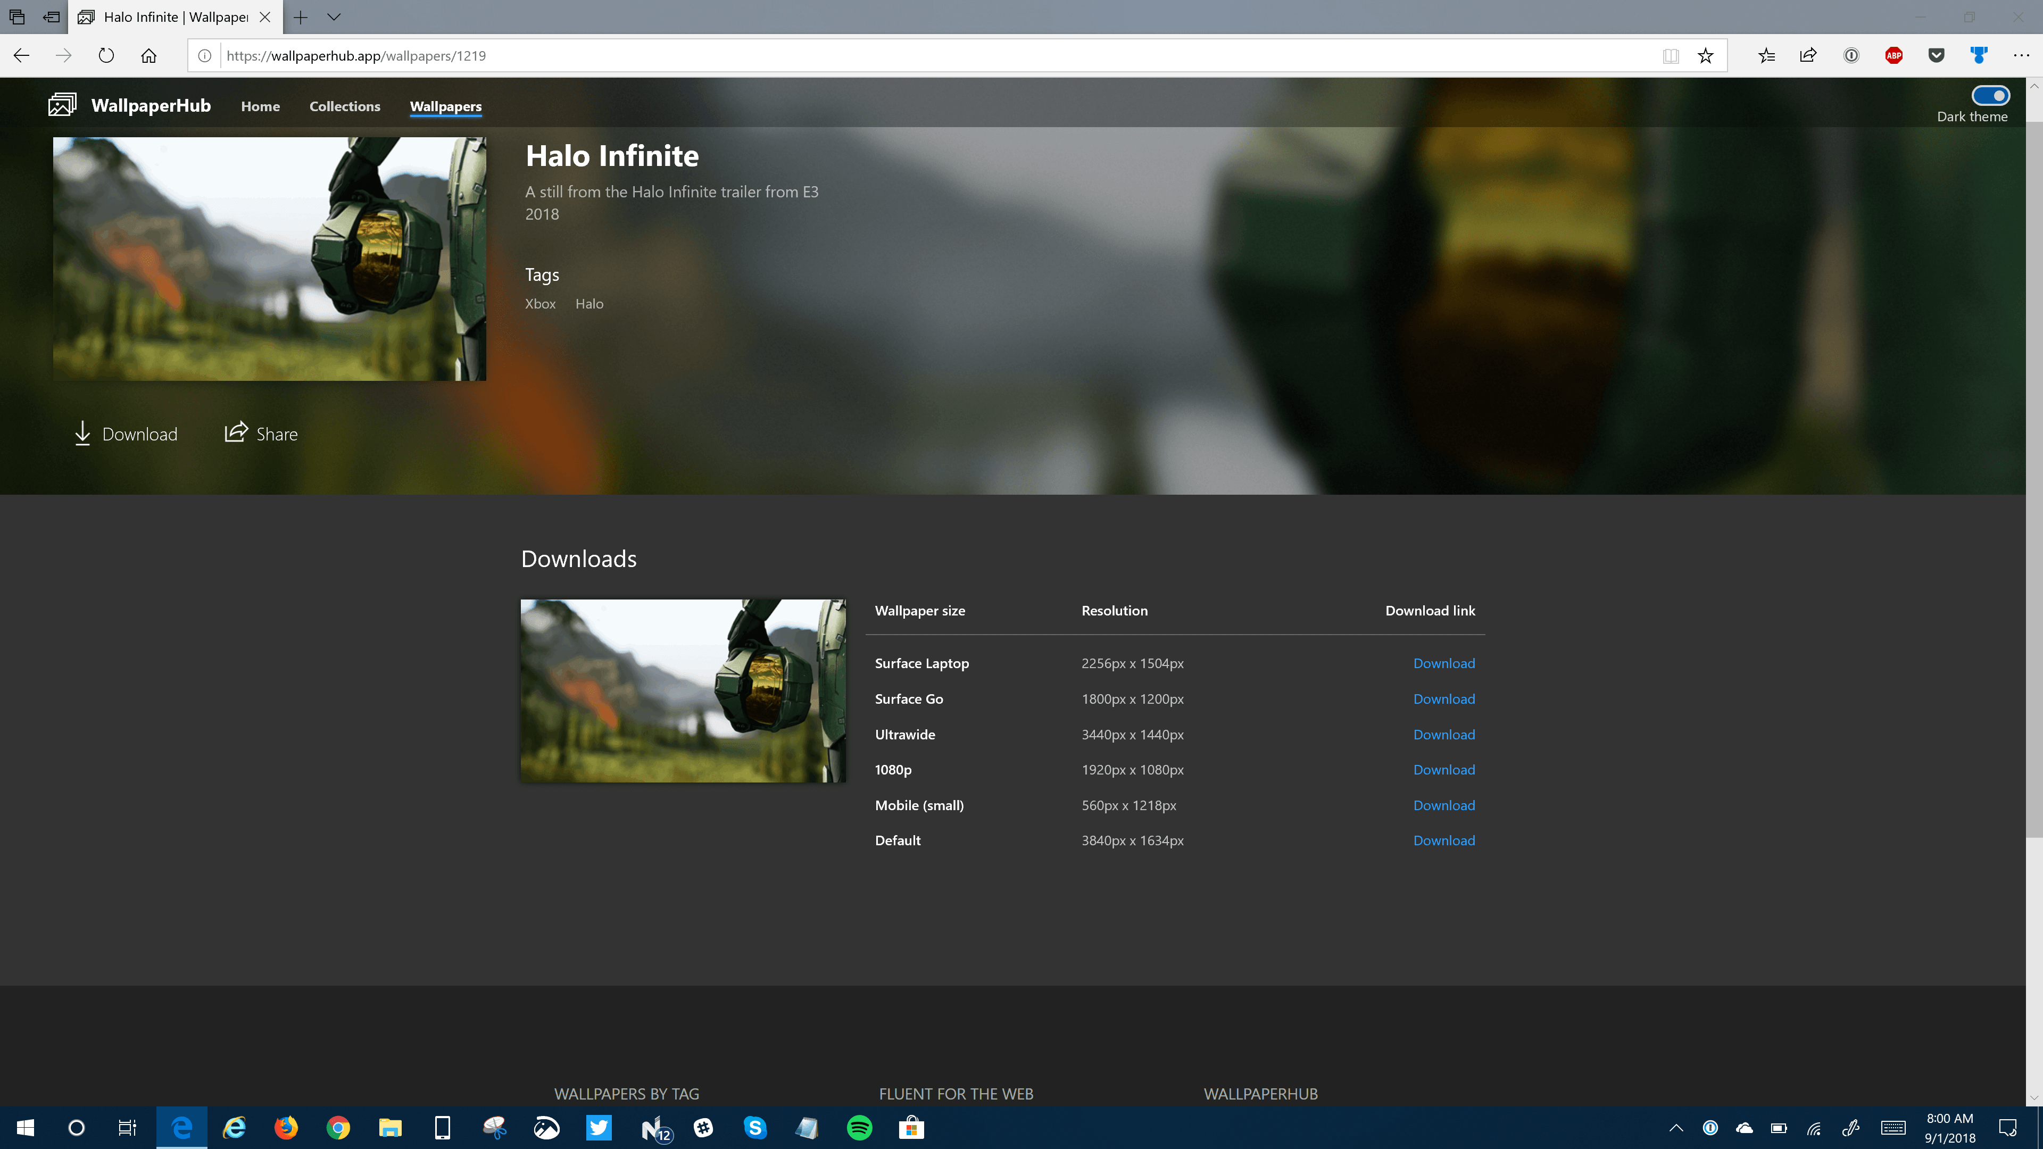Launch Spotify from the taskbar
This screenshot has width=2043, height=1149.
(x=858, y=1128)
